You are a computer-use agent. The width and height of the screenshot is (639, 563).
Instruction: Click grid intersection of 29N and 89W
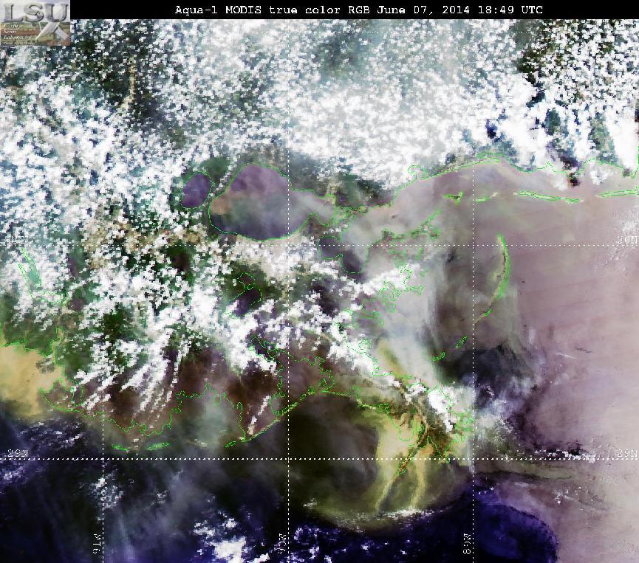473,458
